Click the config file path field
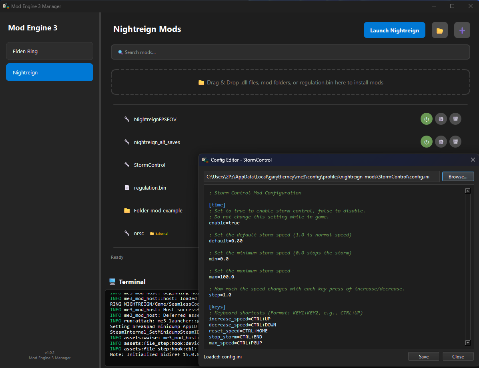The height and width of the screenshot is (368, 479). pos(321,176)
